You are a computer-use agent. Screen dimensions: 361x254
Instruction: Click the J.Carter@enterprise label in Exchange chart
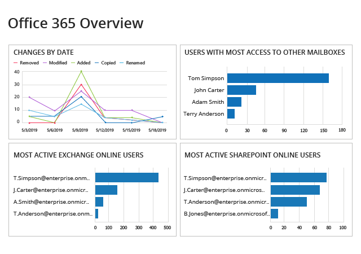51,190
